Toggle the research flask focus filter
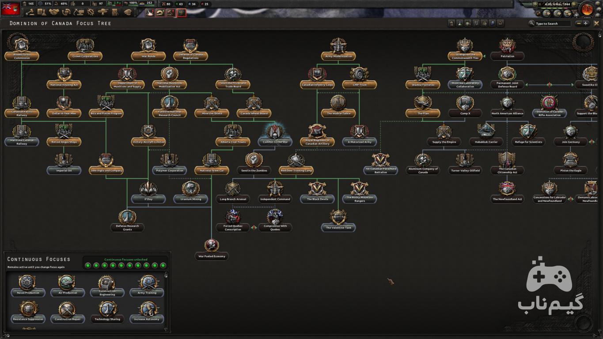This screenshot has width=603, height=339. point(460,23)
